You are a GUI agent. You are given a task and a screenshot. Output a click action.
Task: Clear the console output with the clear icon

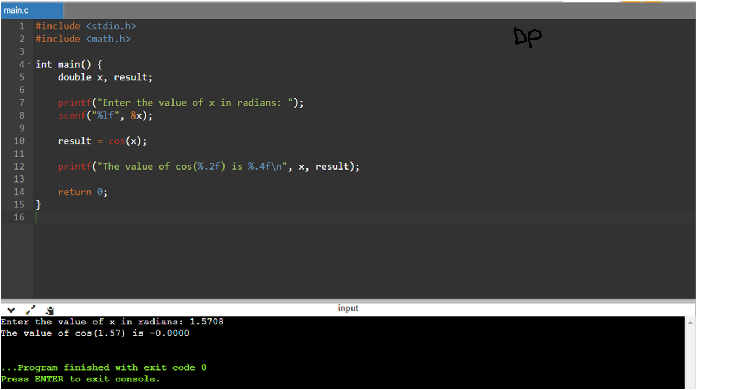48,310
